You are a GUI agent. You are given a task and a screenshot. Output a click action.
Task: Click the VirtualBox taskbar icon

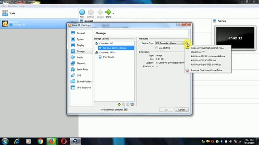click(75, 141)
